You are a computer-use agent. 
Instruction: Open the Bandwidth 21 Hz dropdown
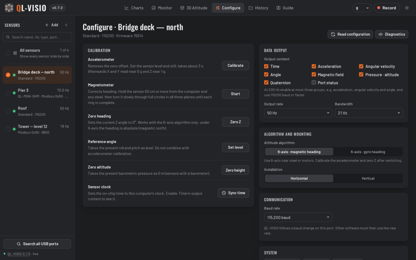tap(369, 113)
